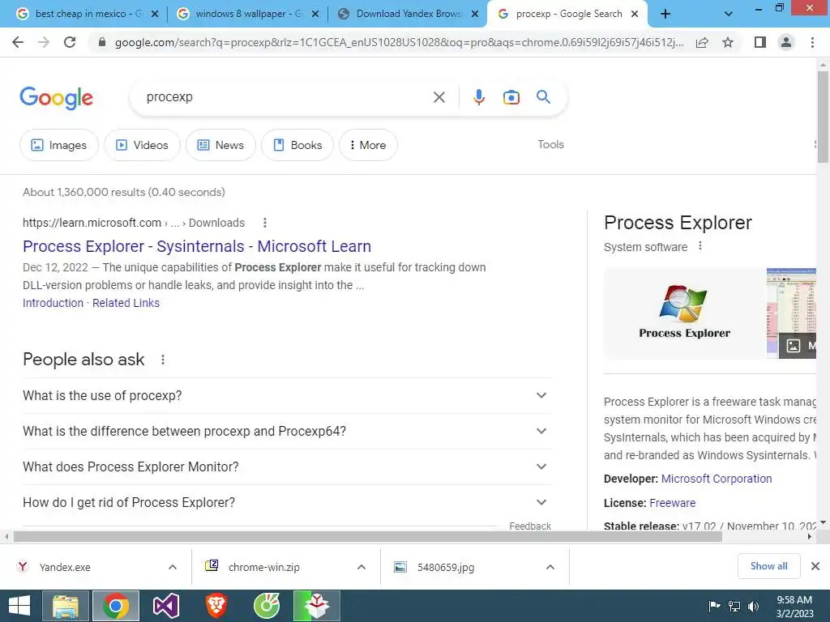The image size is (830, 622).
Task: Filter results by Images
Action: [x=58, y=145]
